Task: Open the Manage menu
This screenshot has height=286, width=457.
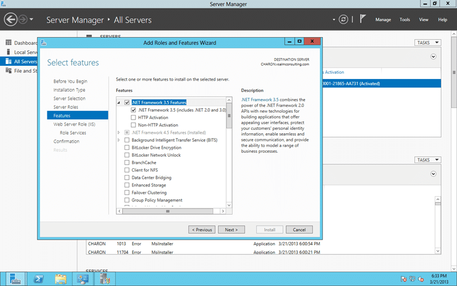Action: pyautogui.click(x=383, y=19)
